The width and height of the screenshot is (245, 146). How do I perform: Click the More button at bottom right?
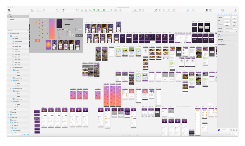pos(233,134)
